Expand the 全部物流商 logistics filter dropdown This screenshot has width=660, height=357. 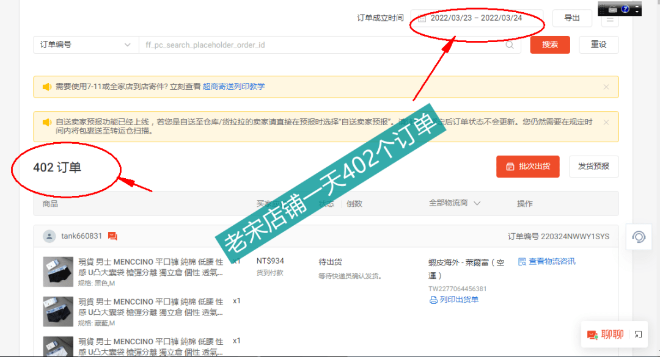click(455, 203)
